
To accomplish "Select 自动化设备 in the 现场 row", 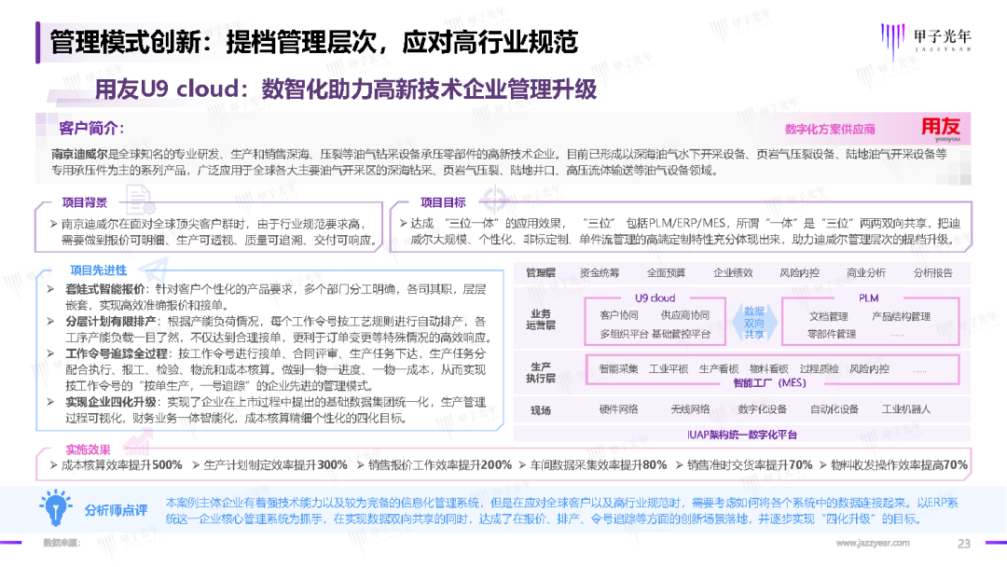I will tap(835, 409).
